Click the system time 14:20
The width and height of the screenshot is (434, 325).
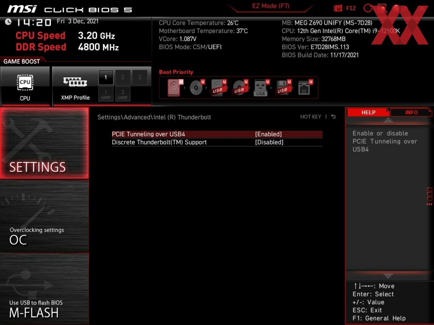click(34, 22)
